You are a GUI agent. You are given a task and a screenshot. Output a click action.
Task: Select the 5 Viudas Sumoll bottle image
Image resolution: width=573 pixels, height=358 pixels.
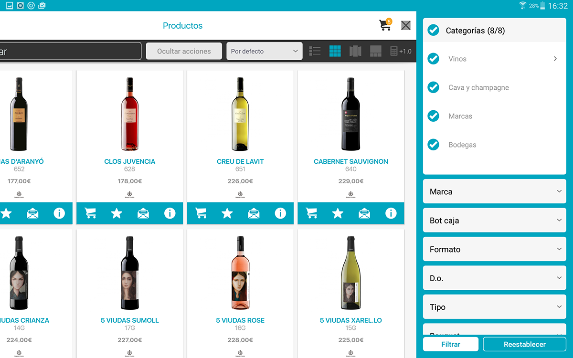point(130,274)
